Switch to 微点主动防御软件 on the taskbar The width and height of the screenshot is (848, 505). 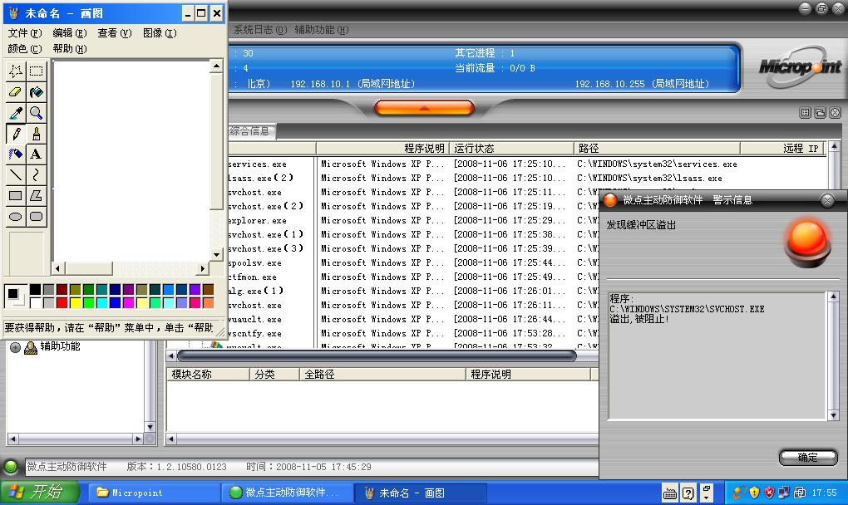click(287, 493)
